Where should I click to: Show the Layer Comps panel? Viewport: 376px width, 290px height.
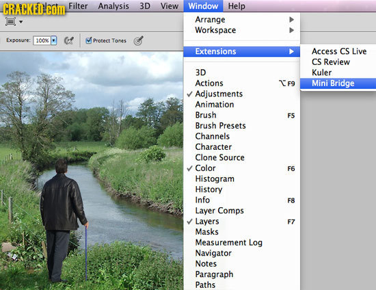[x=242, y=211]
